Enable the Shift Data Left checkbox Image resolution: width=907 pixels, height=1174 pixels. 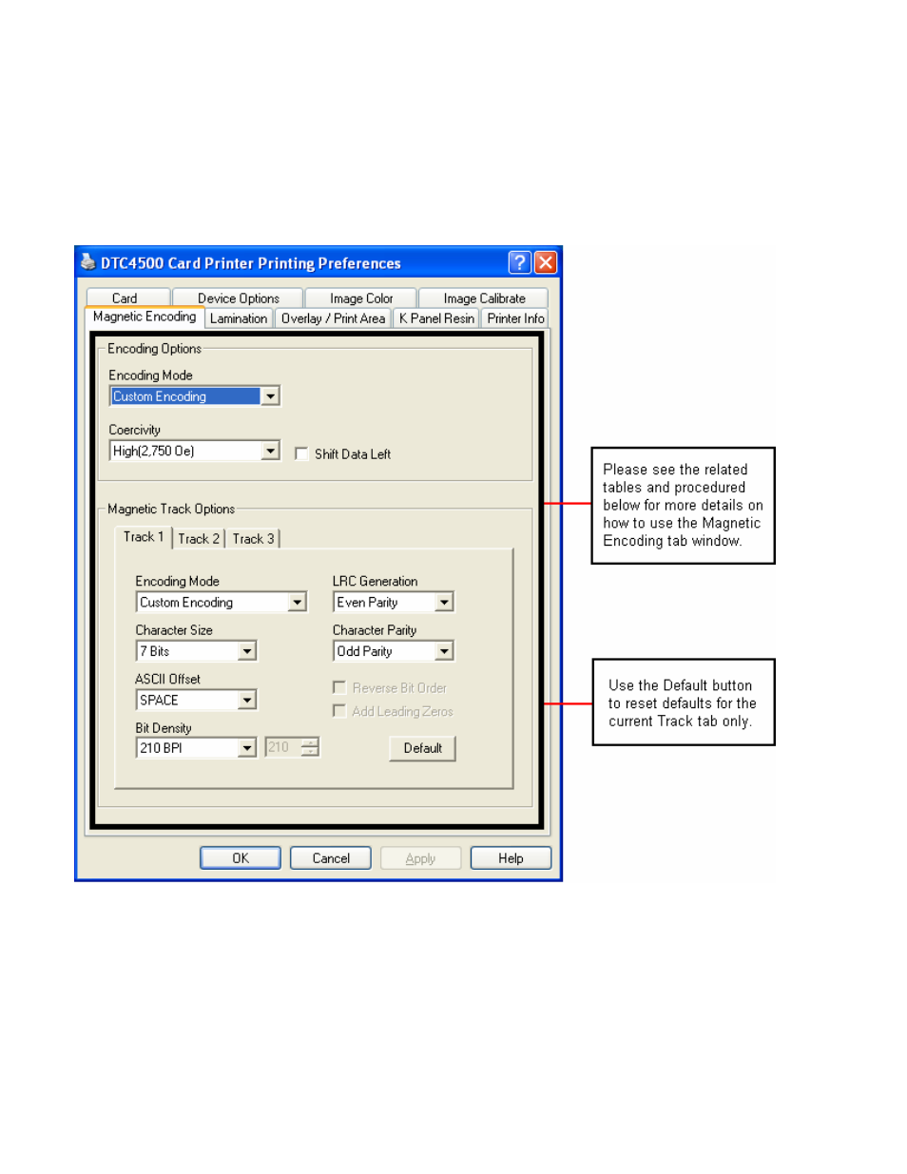click(301, 454)
